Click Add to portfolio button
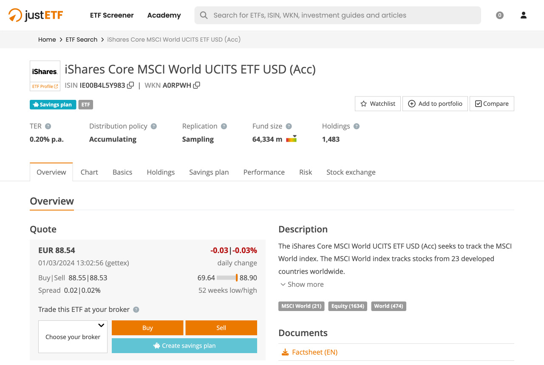 click(x=435, y=104)
